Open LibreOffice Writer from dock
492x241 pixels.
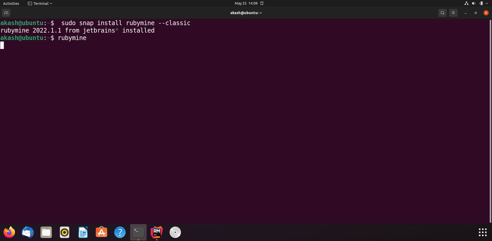83,232
